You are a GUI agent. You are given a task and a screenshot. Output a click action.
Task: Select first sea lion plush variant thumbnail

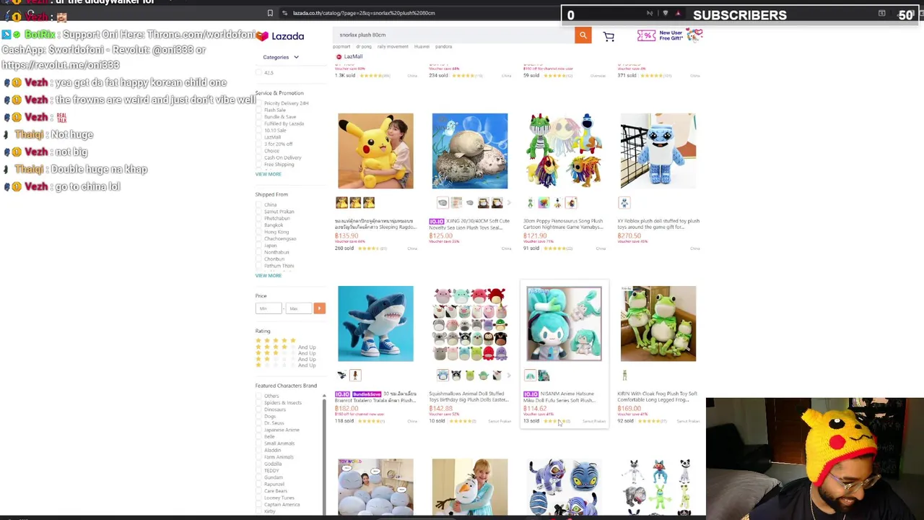[443, 203]
